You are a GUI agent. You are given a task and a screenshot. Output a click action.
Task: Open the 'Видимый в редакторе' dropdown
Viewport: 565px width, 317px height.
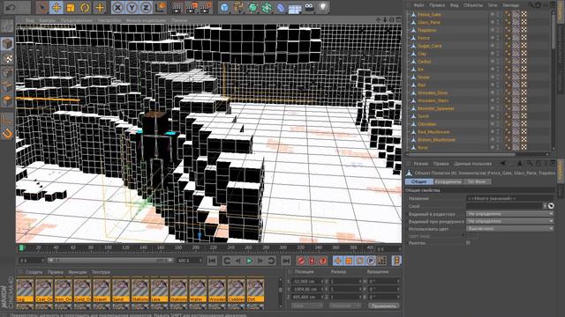[x=510, y=214]
